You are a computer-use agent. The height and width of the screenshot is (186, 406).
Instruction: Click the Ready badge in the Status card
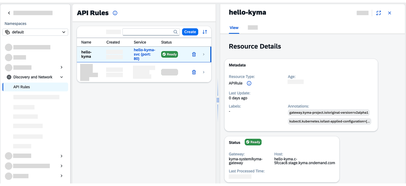[x=253, y=142]
